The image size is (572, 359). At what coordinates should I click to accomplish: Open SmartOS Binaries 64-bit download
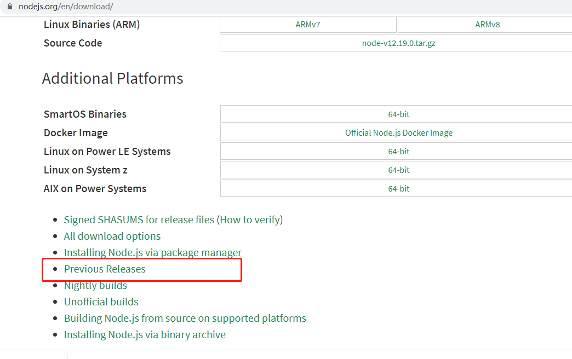pyautogui.click(x=399, y=114)
